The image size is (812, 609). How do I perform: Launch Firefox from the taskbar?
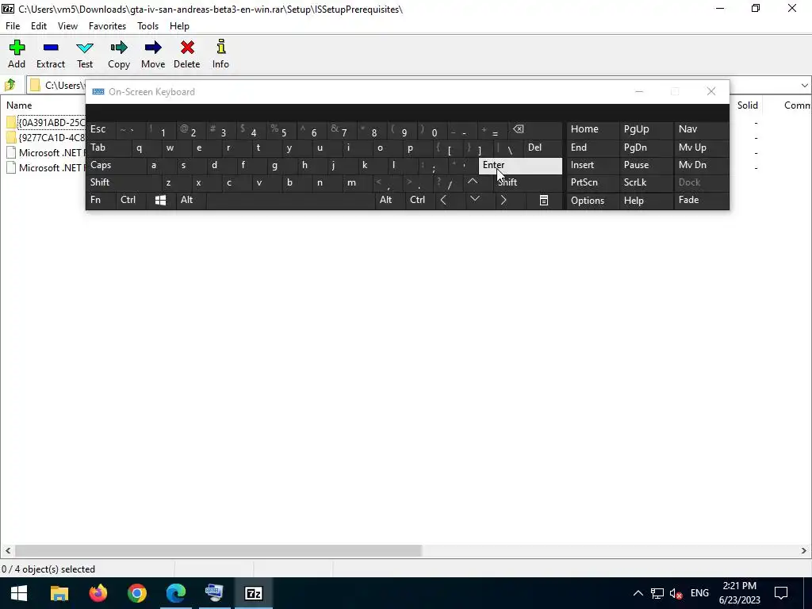pos(98,593)
